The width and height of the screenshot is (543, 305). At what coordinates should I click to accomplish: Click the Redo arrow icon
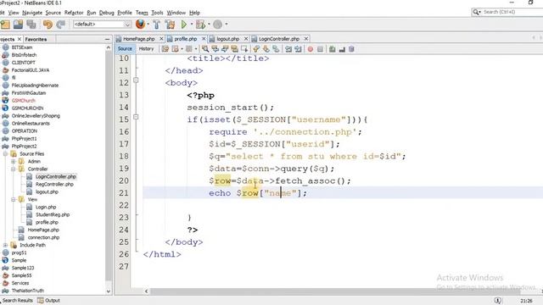click(x=61, y=25)
